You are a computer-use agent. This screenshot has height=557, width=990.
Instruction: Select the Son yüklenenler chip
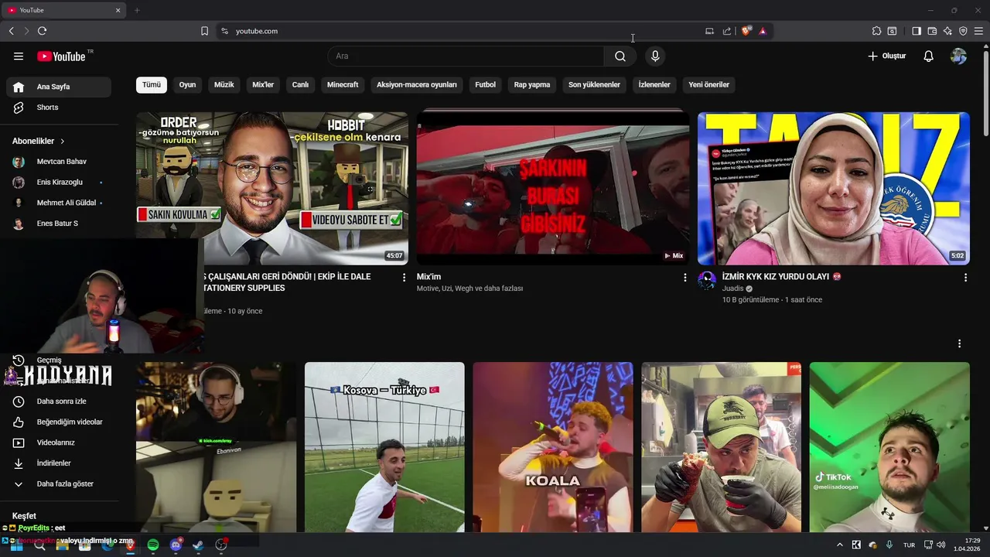pyautogui.click(x=594, y=85)
